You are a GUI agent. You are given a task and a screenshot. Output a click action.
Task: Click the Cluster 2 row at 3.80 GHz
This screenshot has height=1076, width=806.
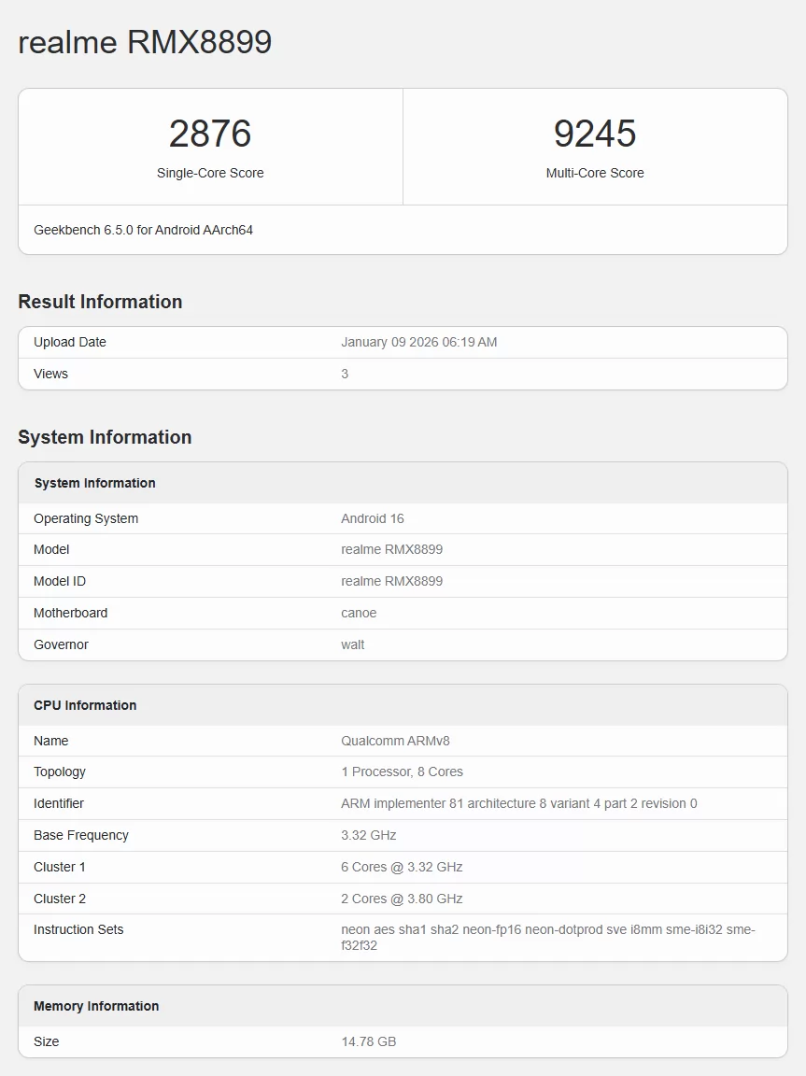point(402,899)
